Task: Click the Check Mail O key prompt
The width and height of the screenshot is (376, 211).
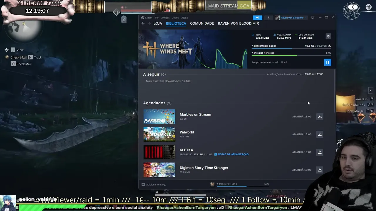Action: [21, 64]
